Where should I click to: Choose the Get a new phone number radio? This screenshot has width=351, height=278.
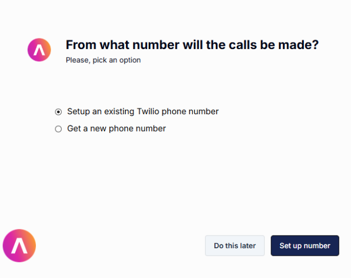(x=58, y=129)
